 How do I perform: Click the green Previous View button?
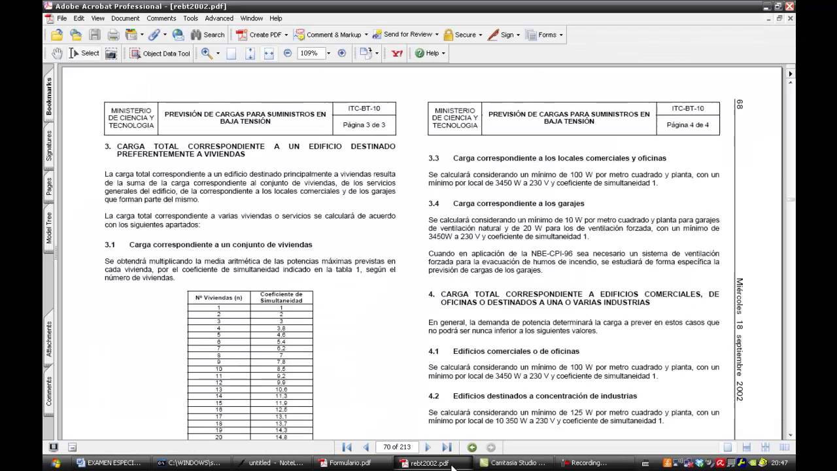[x=472, y=447]
